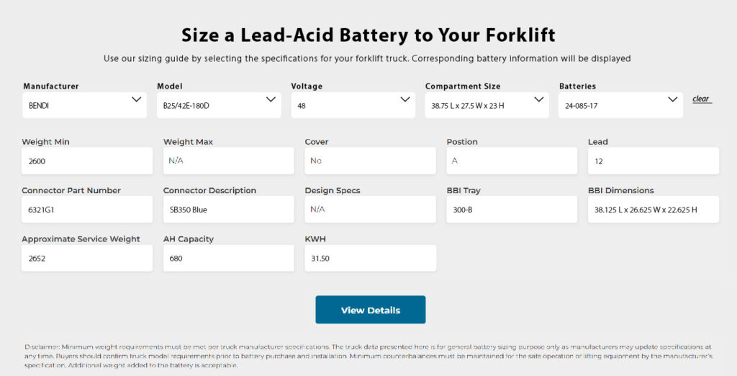Click the Connector Part Number field 6321G1

[x=87, y=210]
